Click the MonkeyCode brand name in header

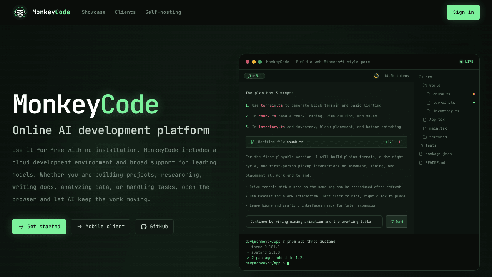point(51,12)
